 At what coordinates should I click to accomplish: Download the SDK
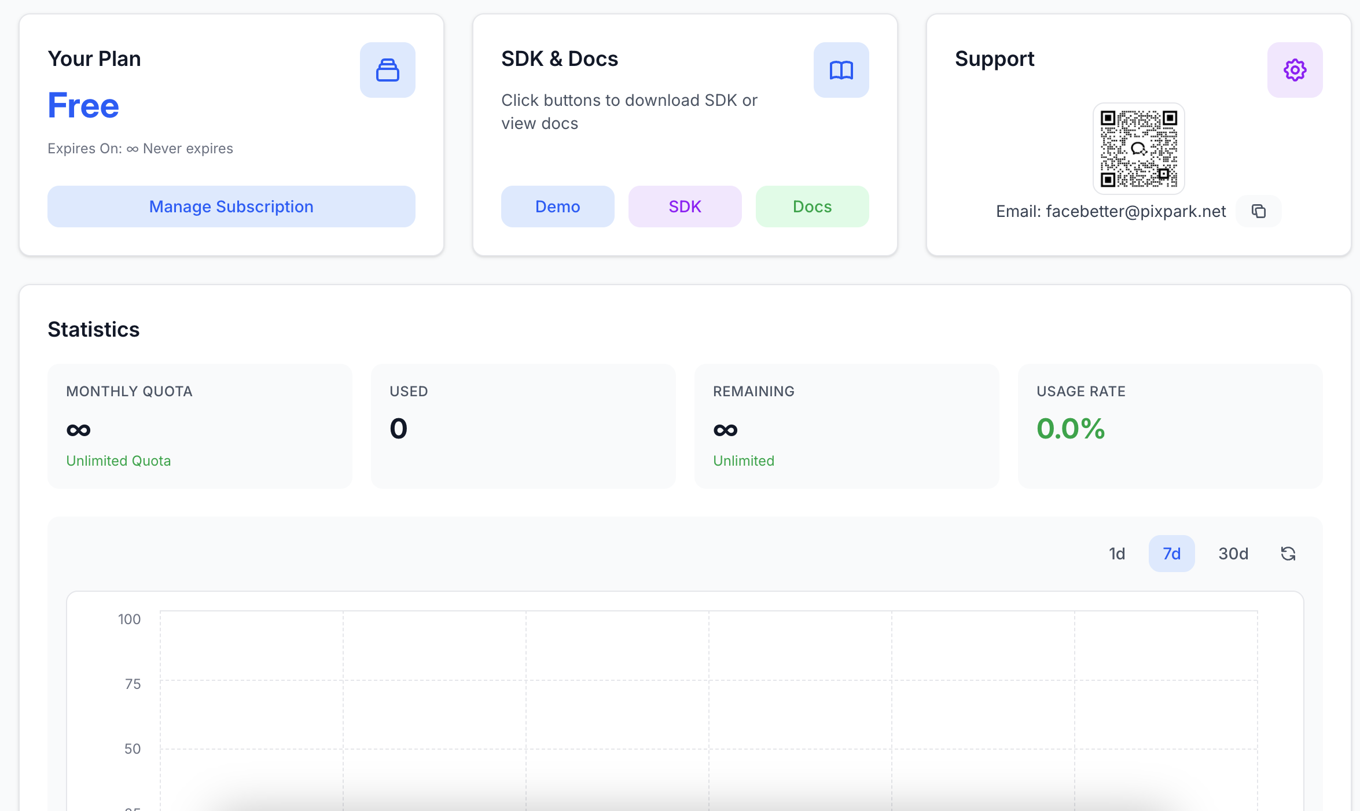[x=685, y=207]
